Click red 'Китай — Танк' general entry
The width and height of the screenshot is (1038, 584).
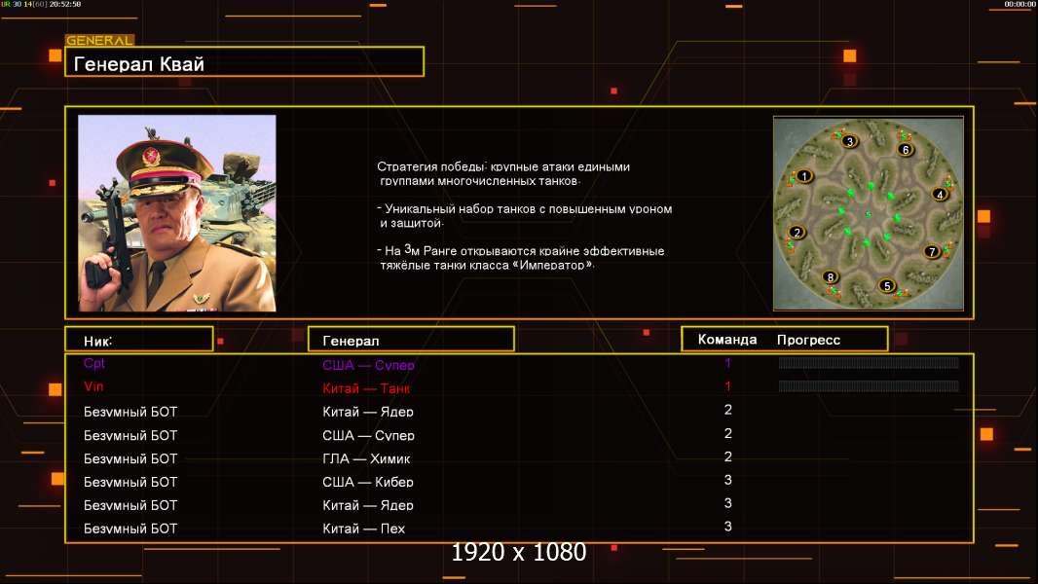pos(366,388)
